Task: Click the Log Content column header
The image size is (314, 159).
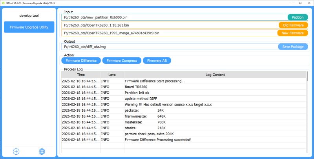Action: tap(215, 75)
